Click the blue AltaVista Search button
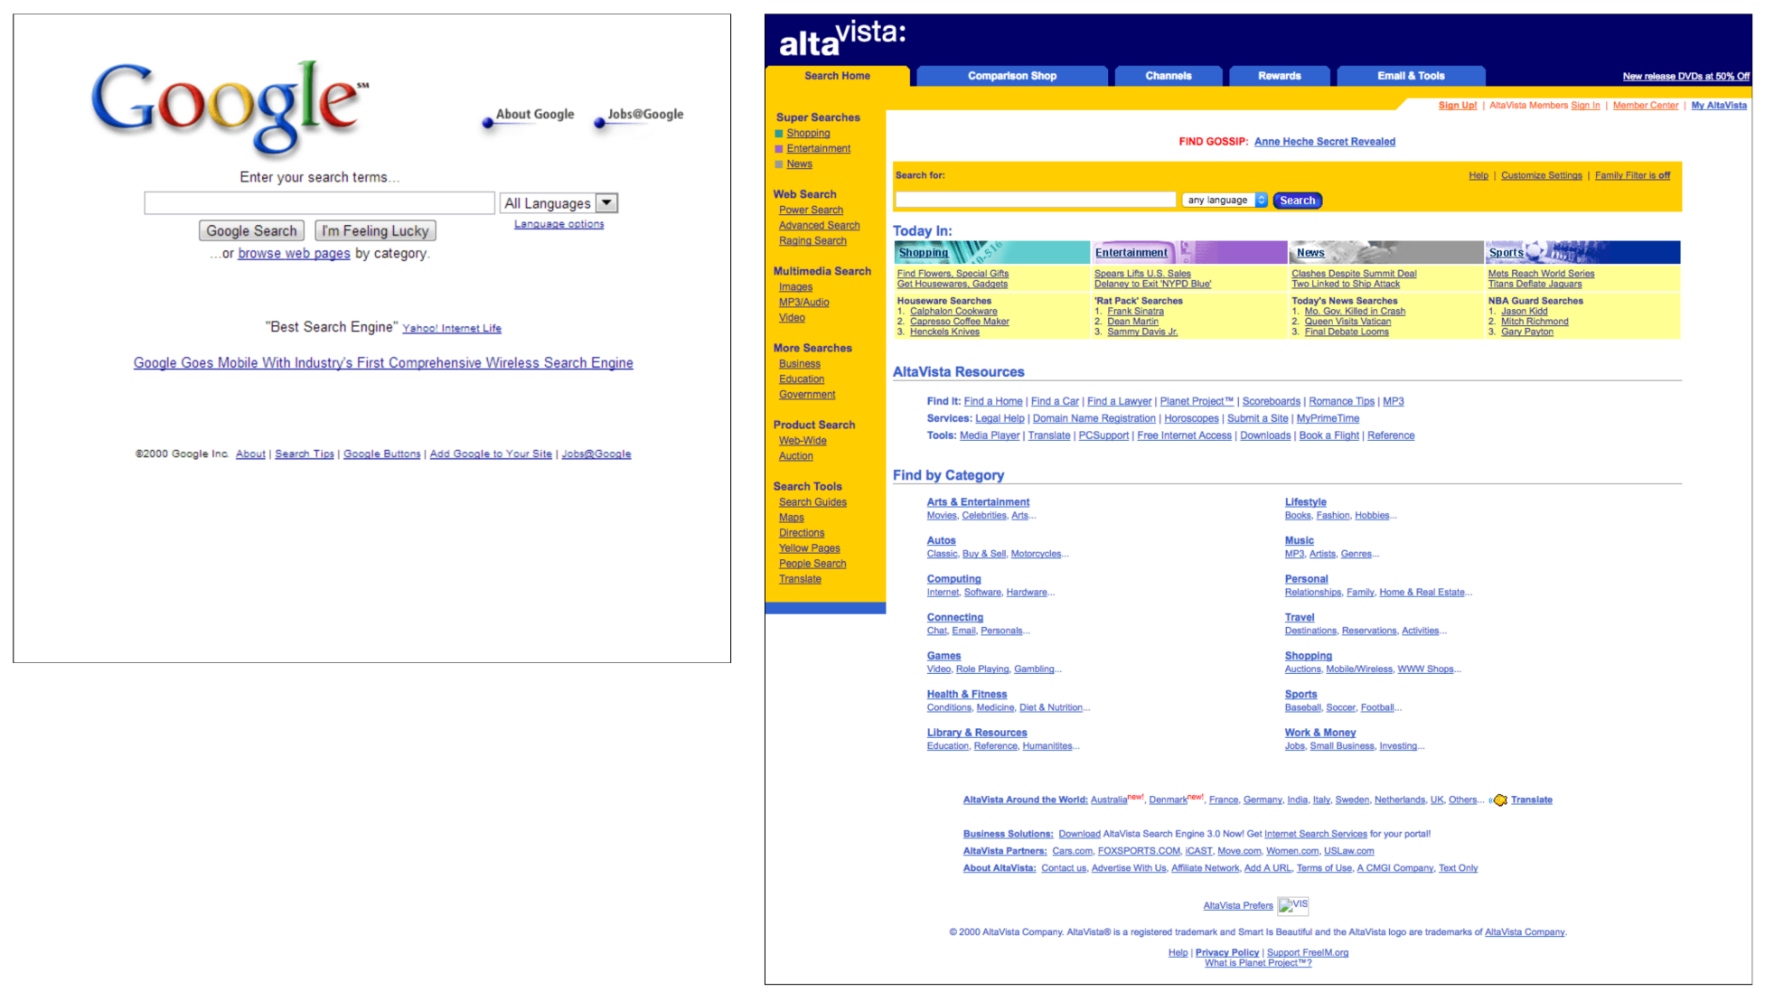Viewport: 1765px width, 1001px height. coord(1297,201)
